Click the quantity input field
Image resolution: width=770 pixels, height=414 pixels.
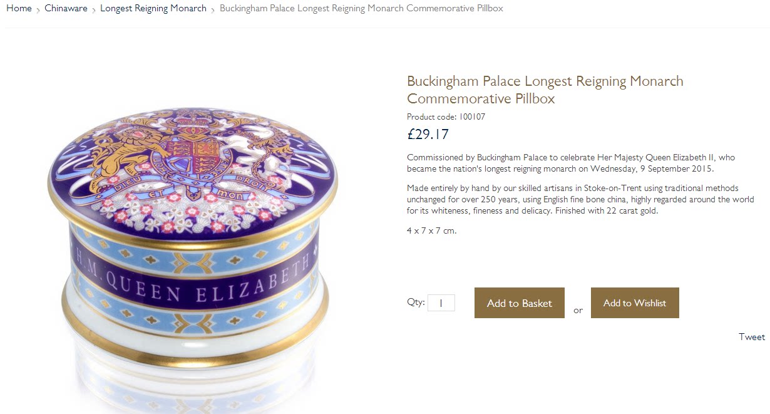pyautogui.click(x=441, y=303)
